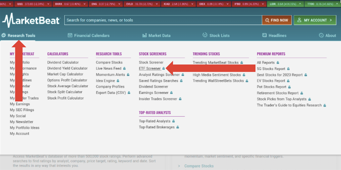This screenshot has height=170, width=341.
Task: Click the Stock Lists checkmark icon
Action: pyautogui.click(x=205, y=35)
